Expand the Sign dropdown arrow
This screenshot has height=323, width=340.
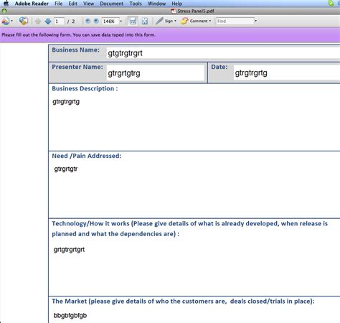[x=175, y=21]
